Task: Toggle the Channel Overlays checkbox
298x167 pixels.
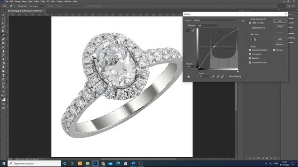Action: pos(250,50)
